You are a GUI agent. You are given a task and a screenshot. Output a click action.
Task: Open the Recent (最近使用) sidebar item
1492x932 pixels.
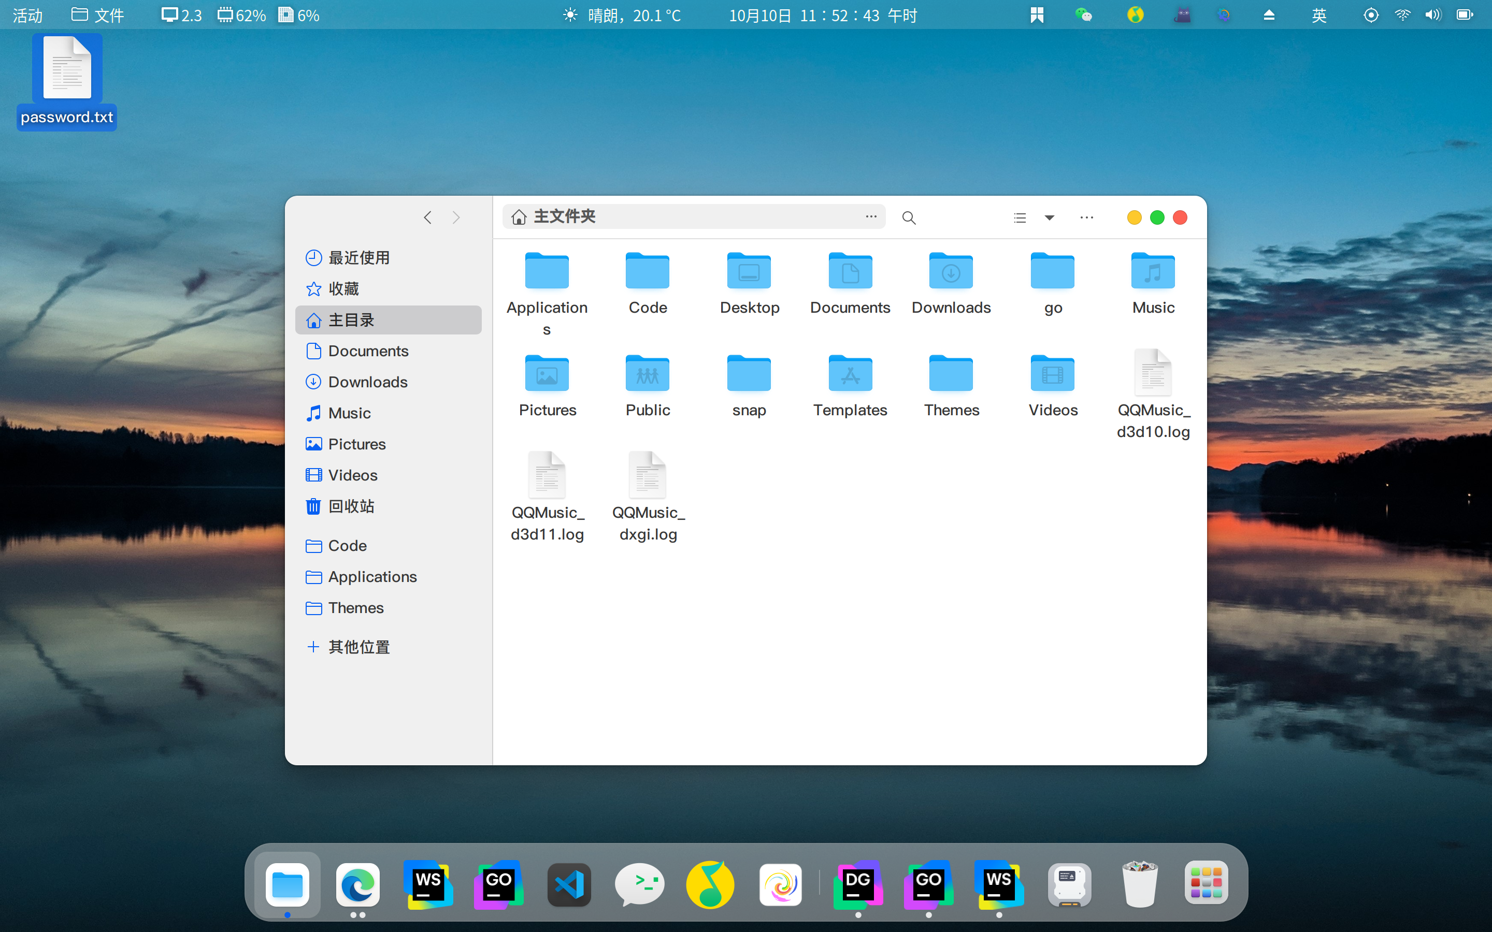(358, 258)
